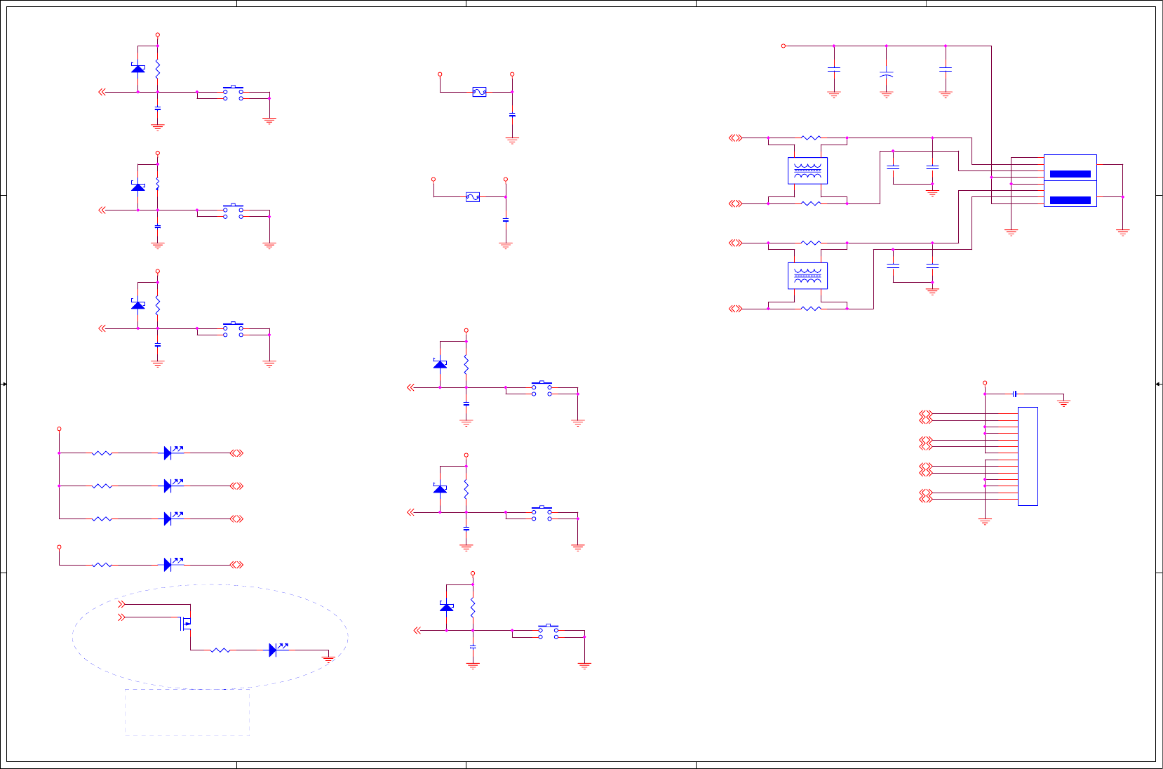1163x769 pixels.
Task: Click the ground symbol inside the dashed ellipse
Action: tap(328, 658)
